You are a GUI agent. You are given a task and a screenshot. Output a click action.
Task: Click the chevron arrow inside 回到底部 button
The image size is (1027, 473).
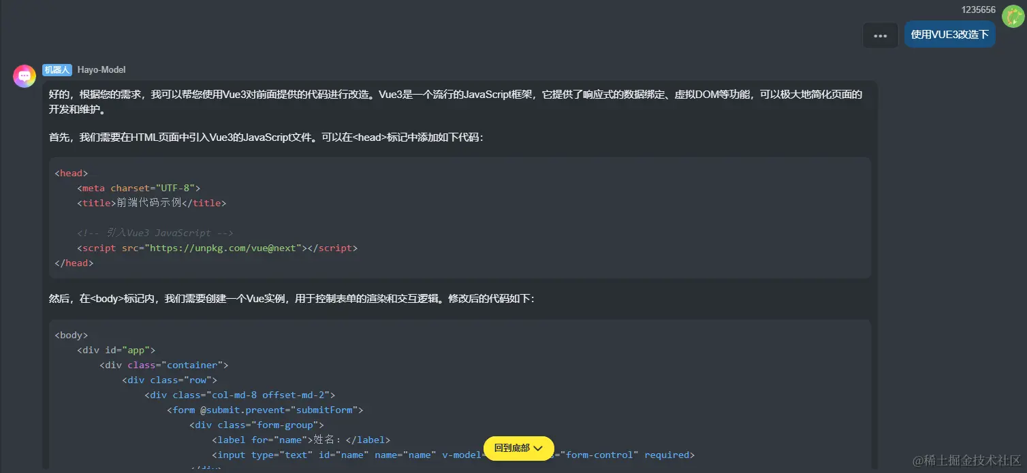coord(538,448)
